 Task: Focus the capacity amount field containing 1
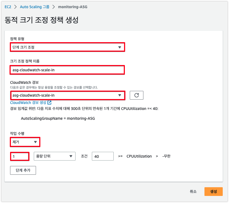20,156
